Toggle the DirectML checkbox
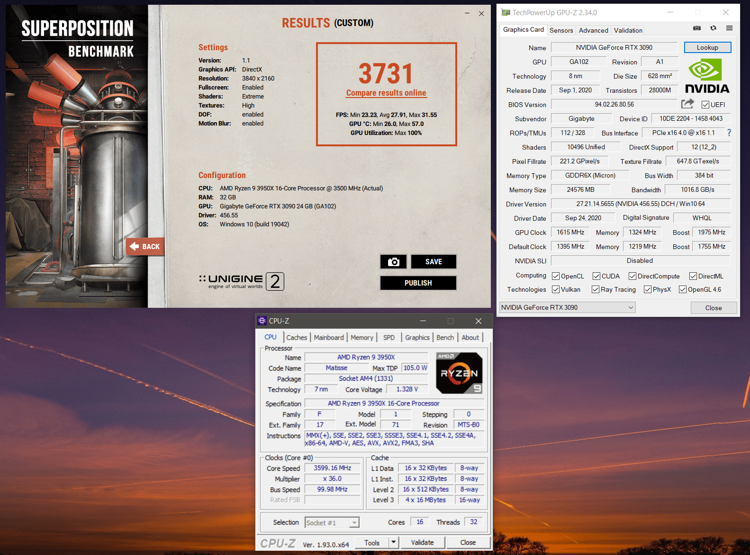Image resolution: width=750 pixels, height=555 pixels. click(x=693, y=276)
